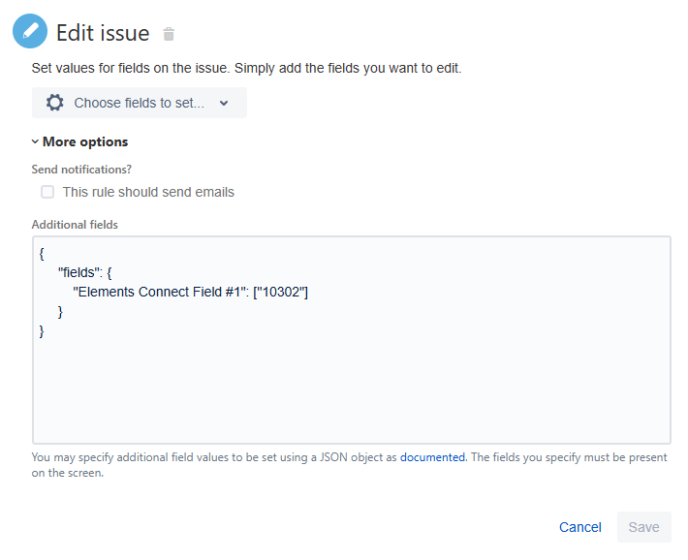Place cursor on the 'Elements Connect Field #1' line
The width and height of the screenshot is (688, 560).
[190, 292]
